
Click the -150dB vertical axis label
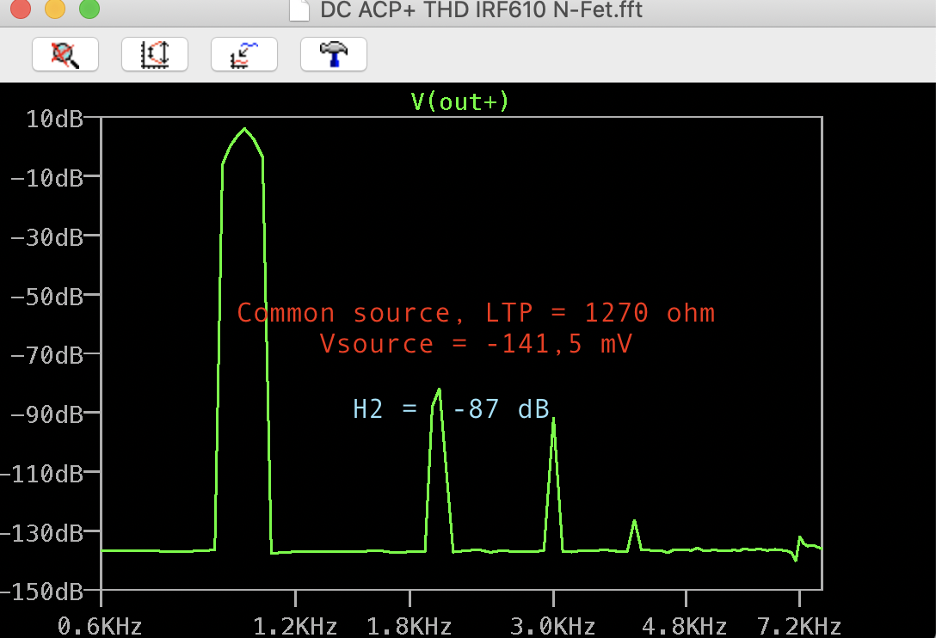tap(42, 592)
